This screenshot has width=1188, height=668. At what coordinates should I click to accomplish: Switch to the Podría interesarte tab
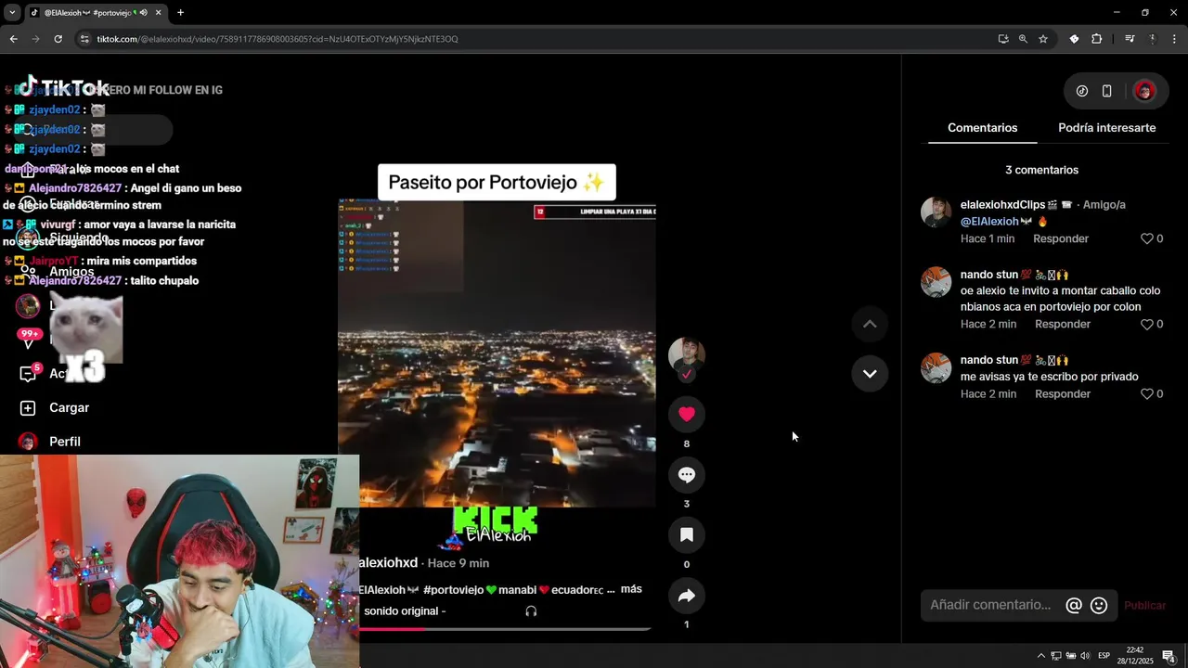click(x=1106, y=128)
